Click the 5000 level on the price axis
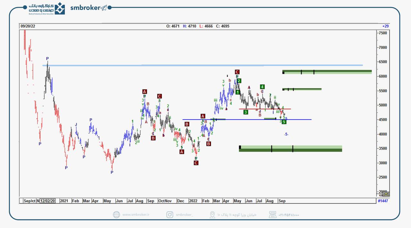This screenshot has height=228, width=411. [x=382, y=105]
